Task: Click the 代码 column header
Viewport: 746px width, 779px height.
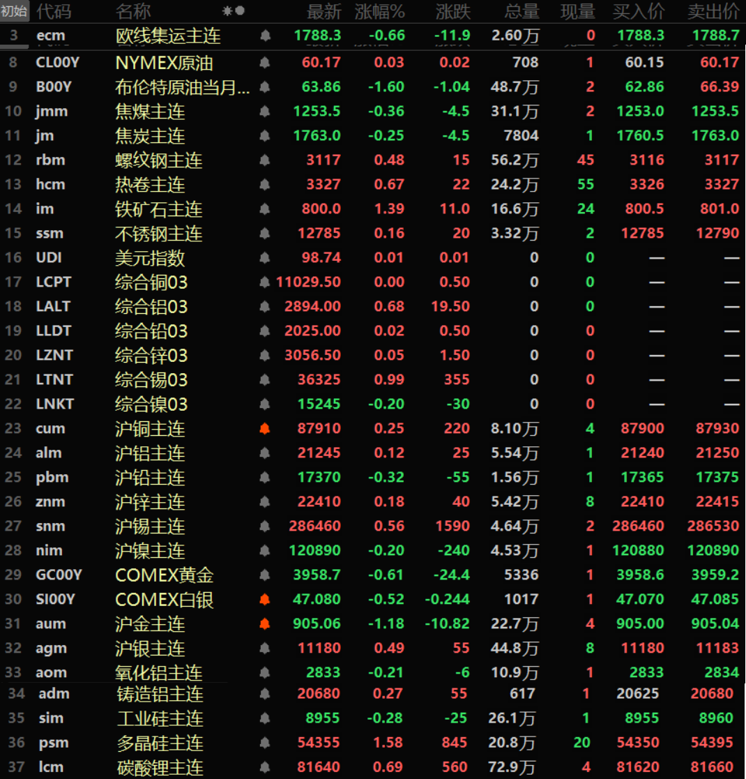Action: (x=53, y=11)
